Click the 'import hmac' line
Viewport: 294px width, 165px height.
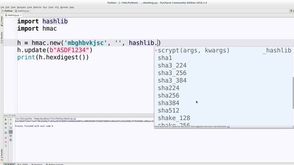click(x=37, y=28)
